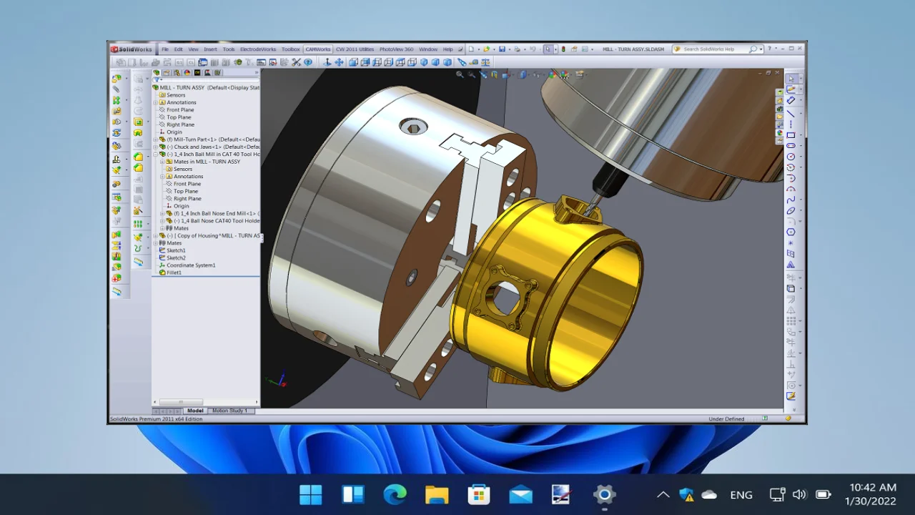
Task: Select Coordinate System1 in the tree
Action: [x=191, y=265]
